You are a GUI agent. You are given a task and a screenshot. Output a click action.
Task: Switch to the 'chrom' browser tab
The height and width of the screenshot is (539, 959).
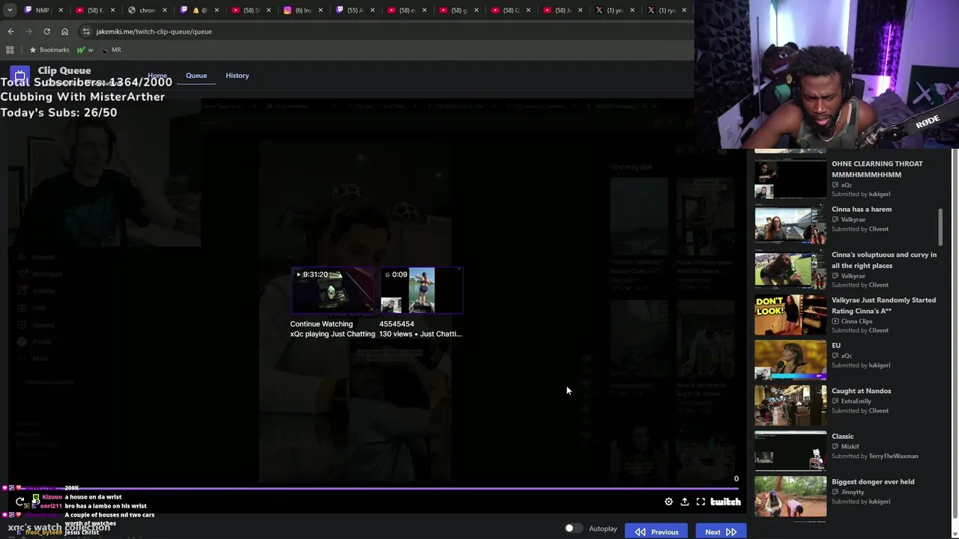142,10
